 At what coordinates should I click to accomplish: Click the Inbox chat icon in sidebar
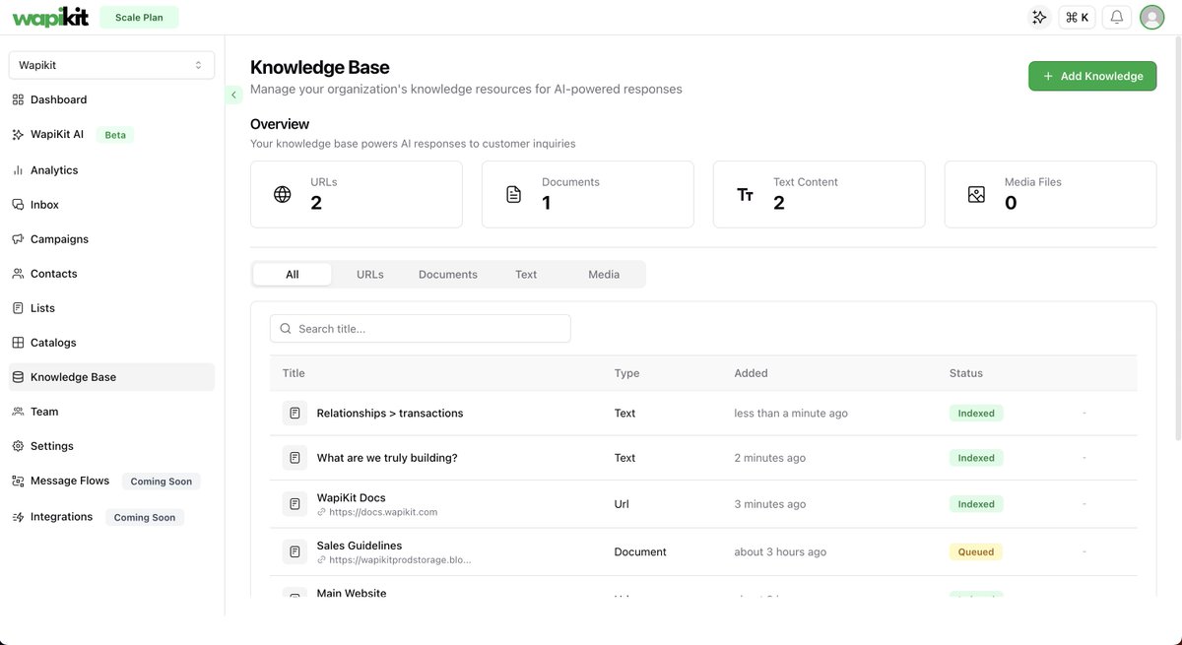tap(18, 205)
